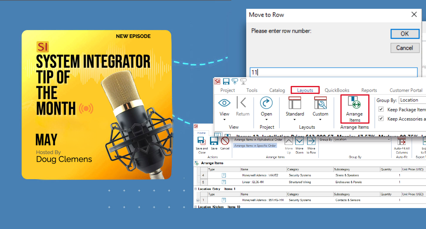Screen dimensions: 426x229
Task: Open the Project ribbon tab
Action: [x=228, y=90]
